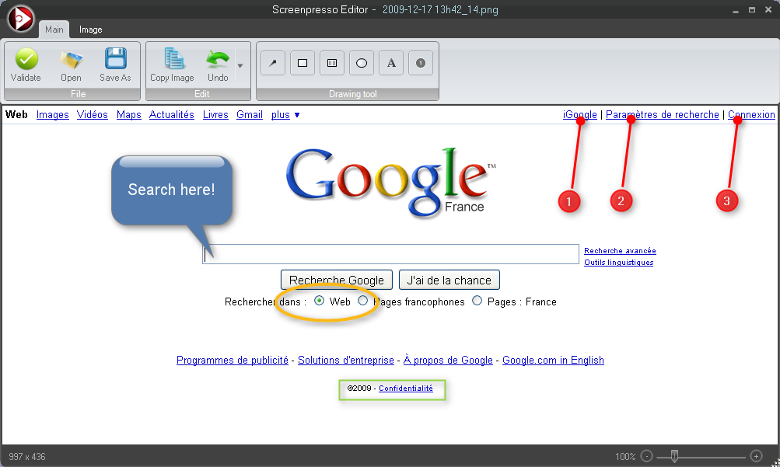The image size is (780, 467).
Task: Click the Programmes de publicité link
Action: pyautogui.click(x=233, y=361)
